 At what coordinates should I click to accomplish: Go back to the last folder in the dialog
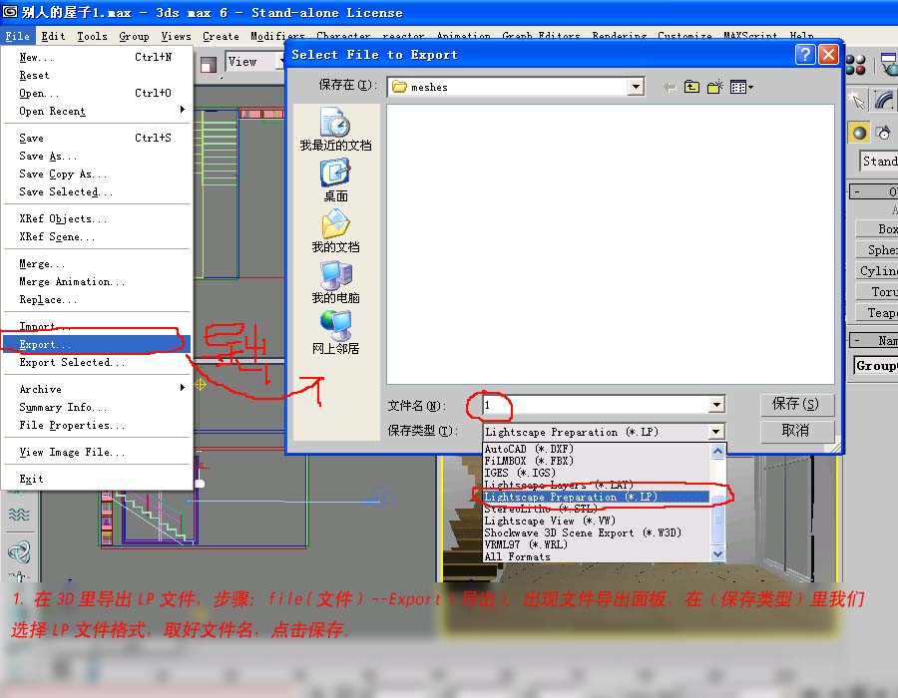670,88
